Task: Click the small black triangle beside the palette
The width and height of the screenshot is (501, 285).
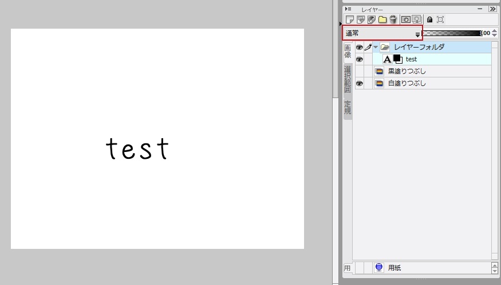Action: 341,24
